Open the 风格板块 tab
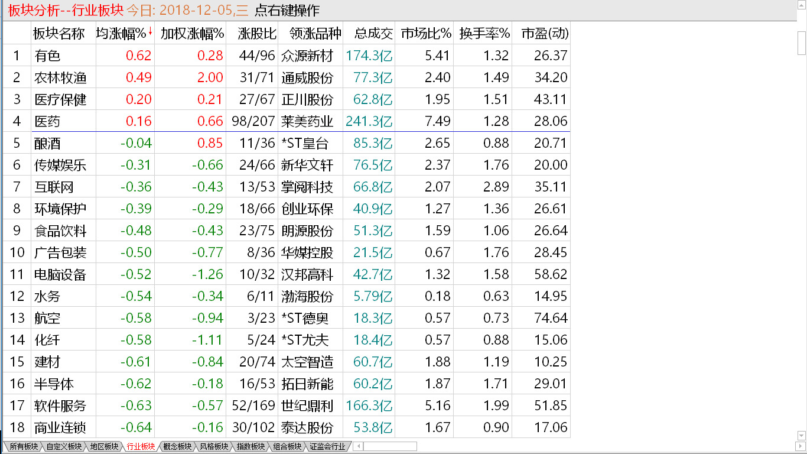 coord(214,446)
